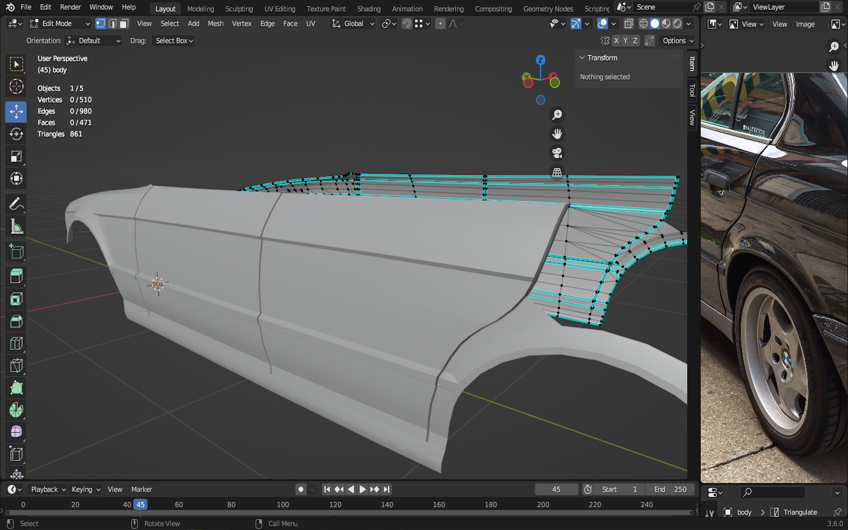Open the Mesh menu

click(216, 24)
